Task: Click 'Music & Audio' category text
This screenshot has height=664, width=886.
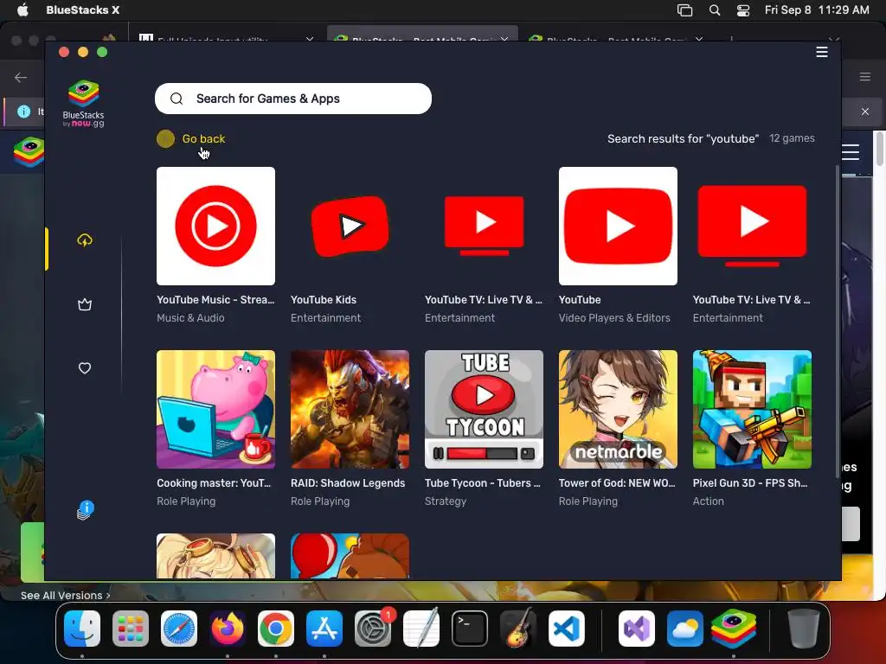Action: [190, 318]
